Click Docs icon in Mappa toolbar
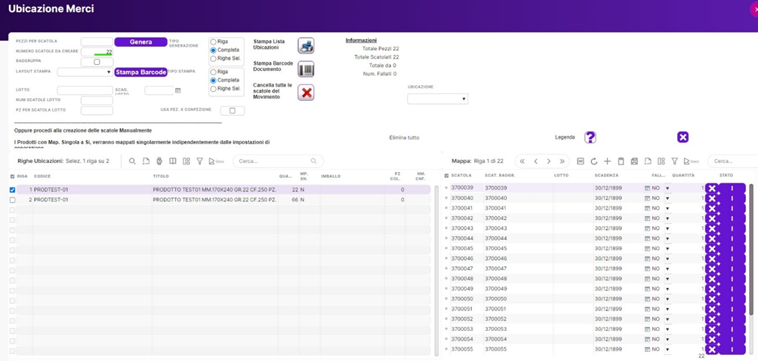The width and height of the screenshot is (758, 361). click(692, 161)
